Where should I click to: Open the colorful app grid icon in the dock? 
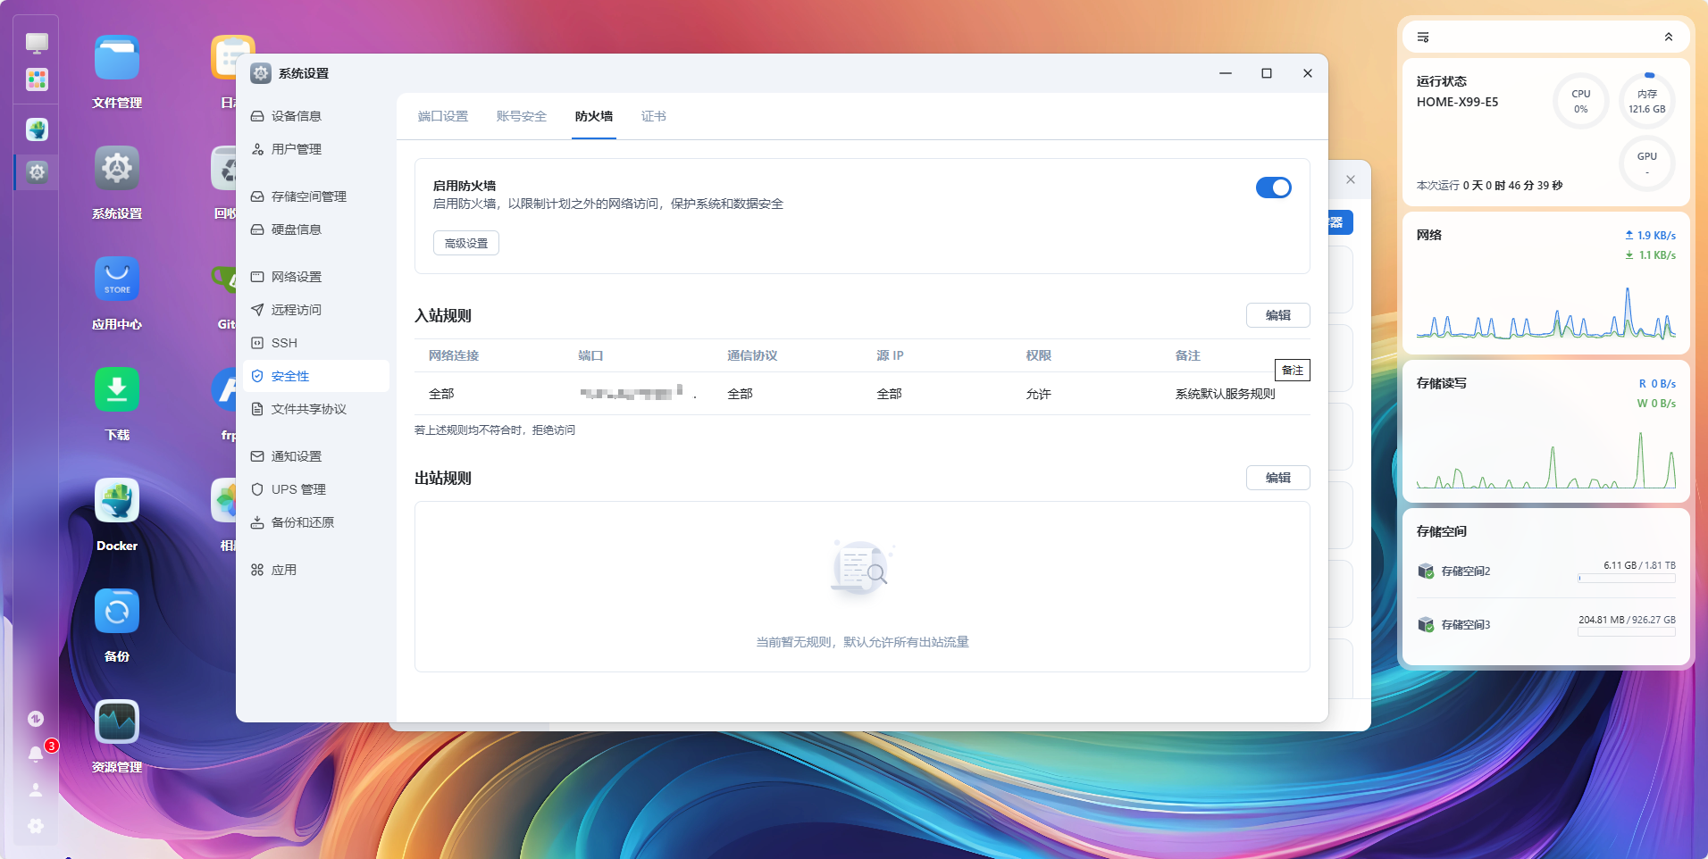tap(37, 80)
